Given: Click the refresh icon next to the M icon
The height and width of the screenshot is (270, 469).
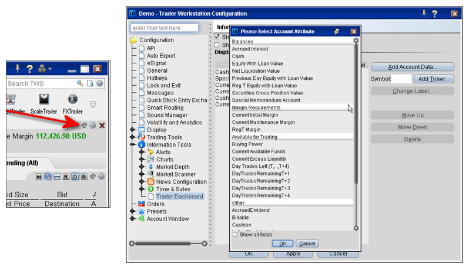Looking at the screenshot, I should [x=48, y=177].
